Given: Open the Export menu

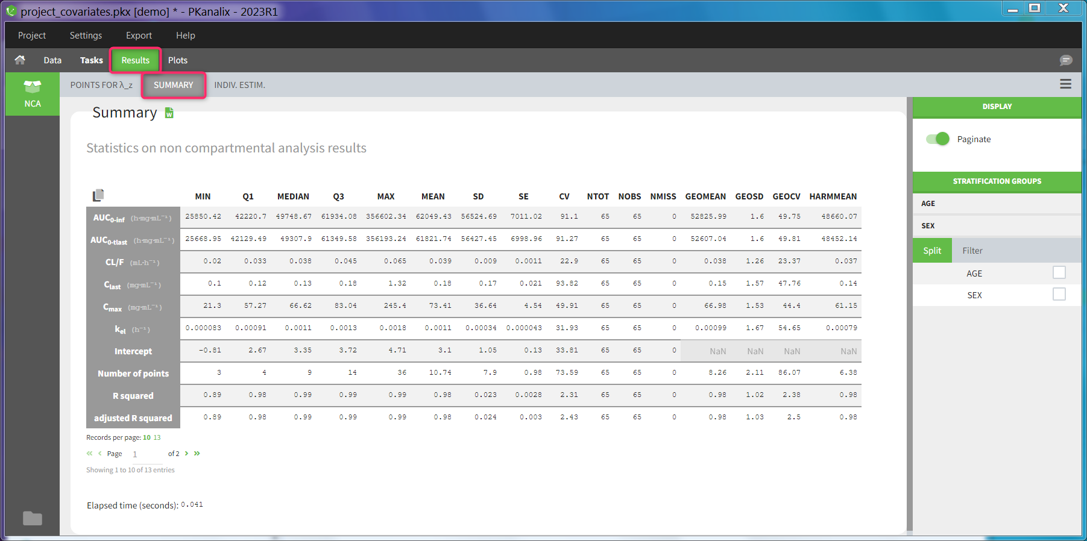Looking at the screenshot, I should [x=139, y=36].
